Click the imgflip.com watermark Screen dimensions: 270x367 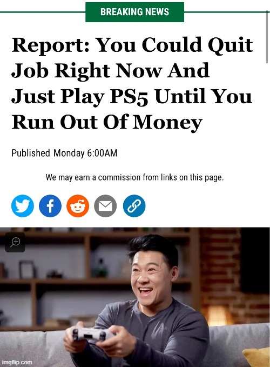[x=16, y=362]
